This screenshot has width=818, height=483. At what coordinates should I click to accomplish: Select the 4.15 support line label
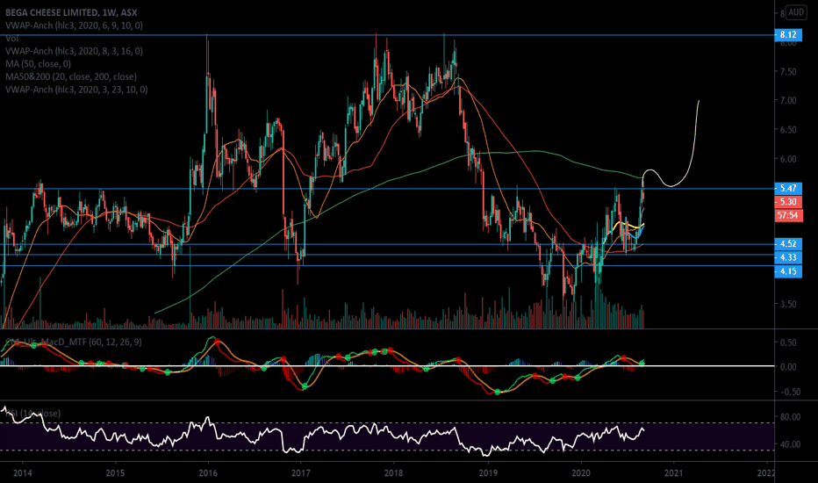[788, 271]
